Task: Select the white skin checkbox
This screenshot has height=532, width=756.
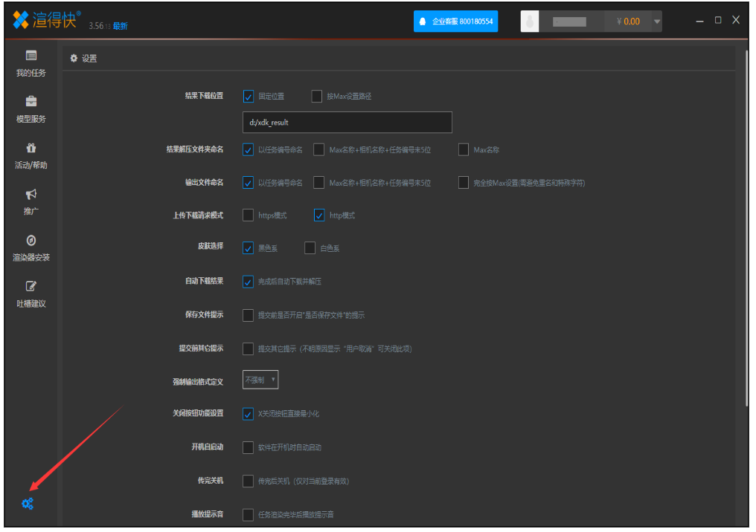Action: click(310, 248)
